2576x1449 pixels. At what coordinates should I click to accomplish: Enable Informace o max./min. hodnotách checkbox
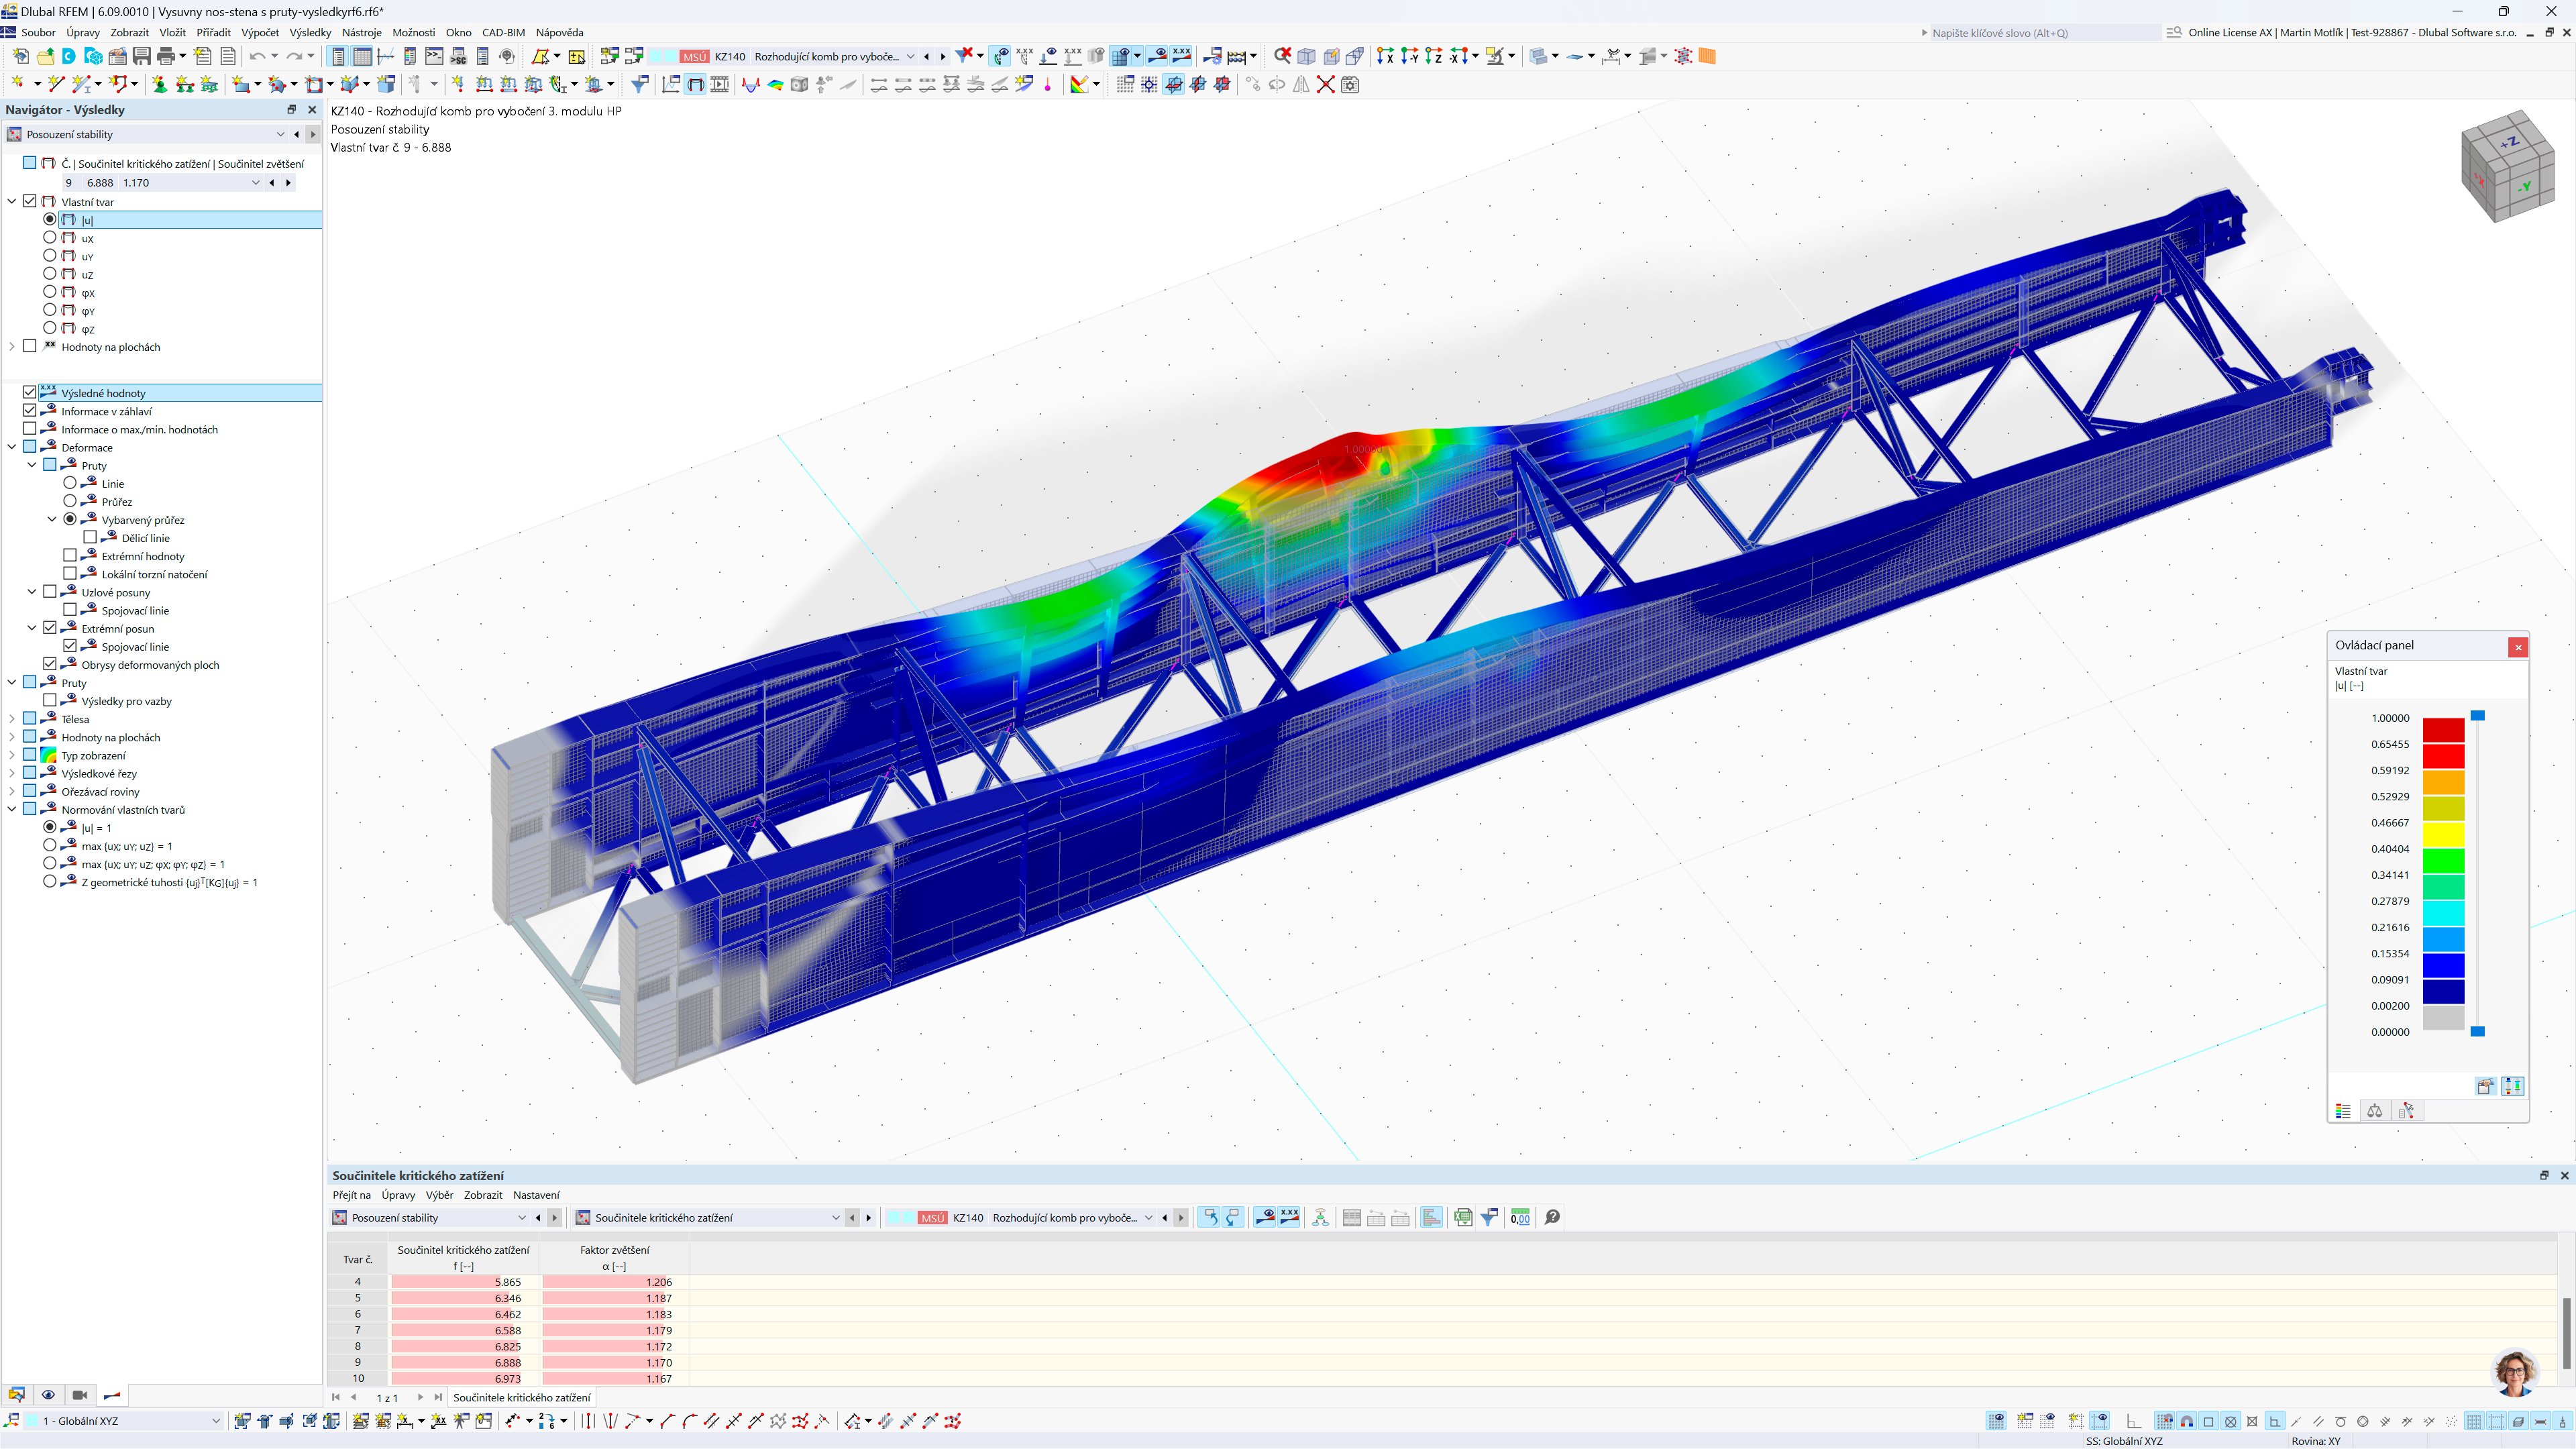[30, 429]
